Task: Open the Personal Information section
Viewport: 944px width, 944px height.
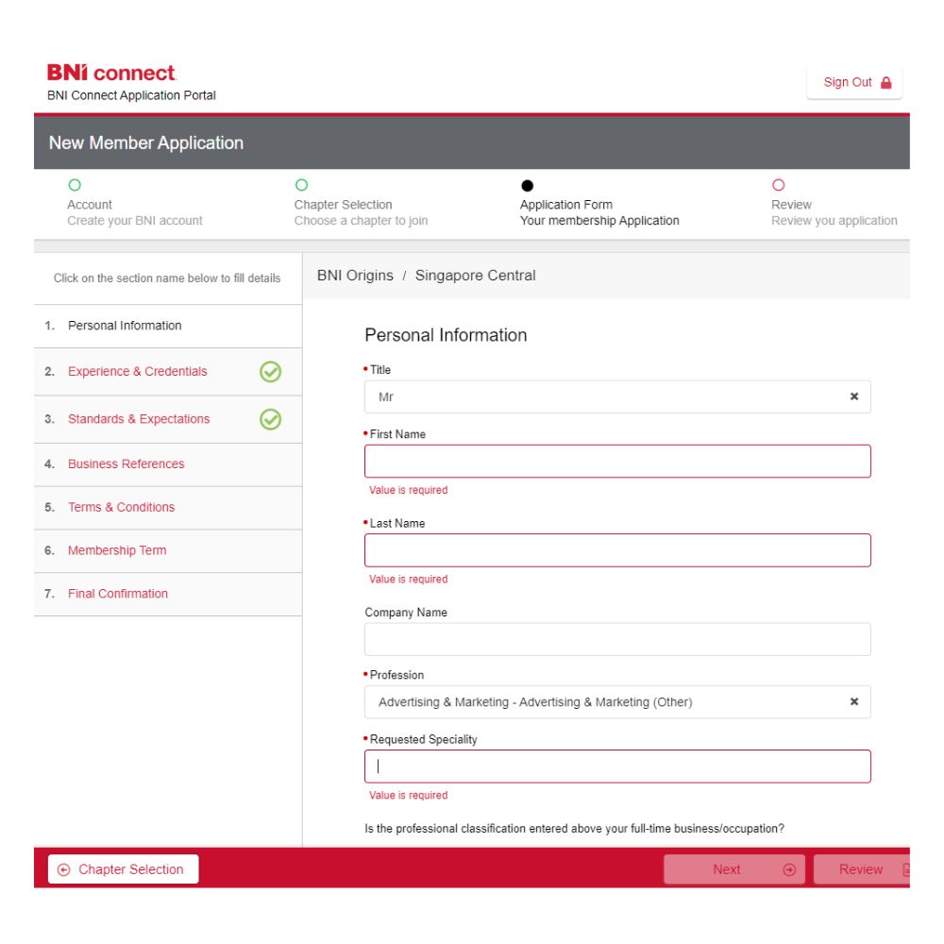Action: tap(125, 326)
